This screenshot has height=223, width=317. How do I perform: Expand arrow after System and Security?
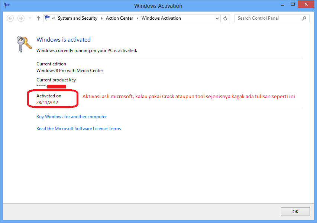click(102, 19)
